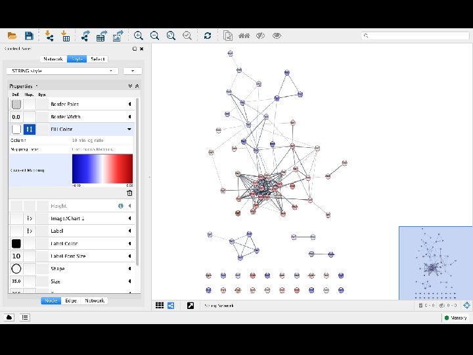Click Fill Color default white swatch

[x=16, y=130]
